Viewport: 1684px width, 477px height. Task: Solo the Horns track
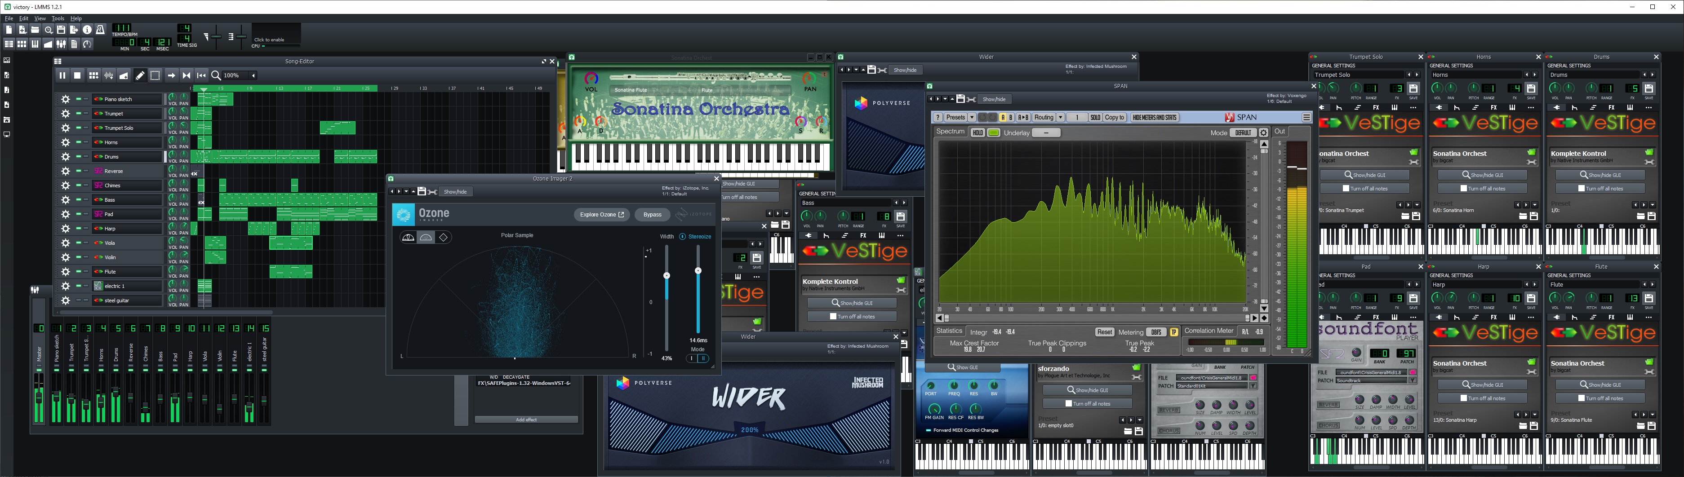tap(86, 142)
